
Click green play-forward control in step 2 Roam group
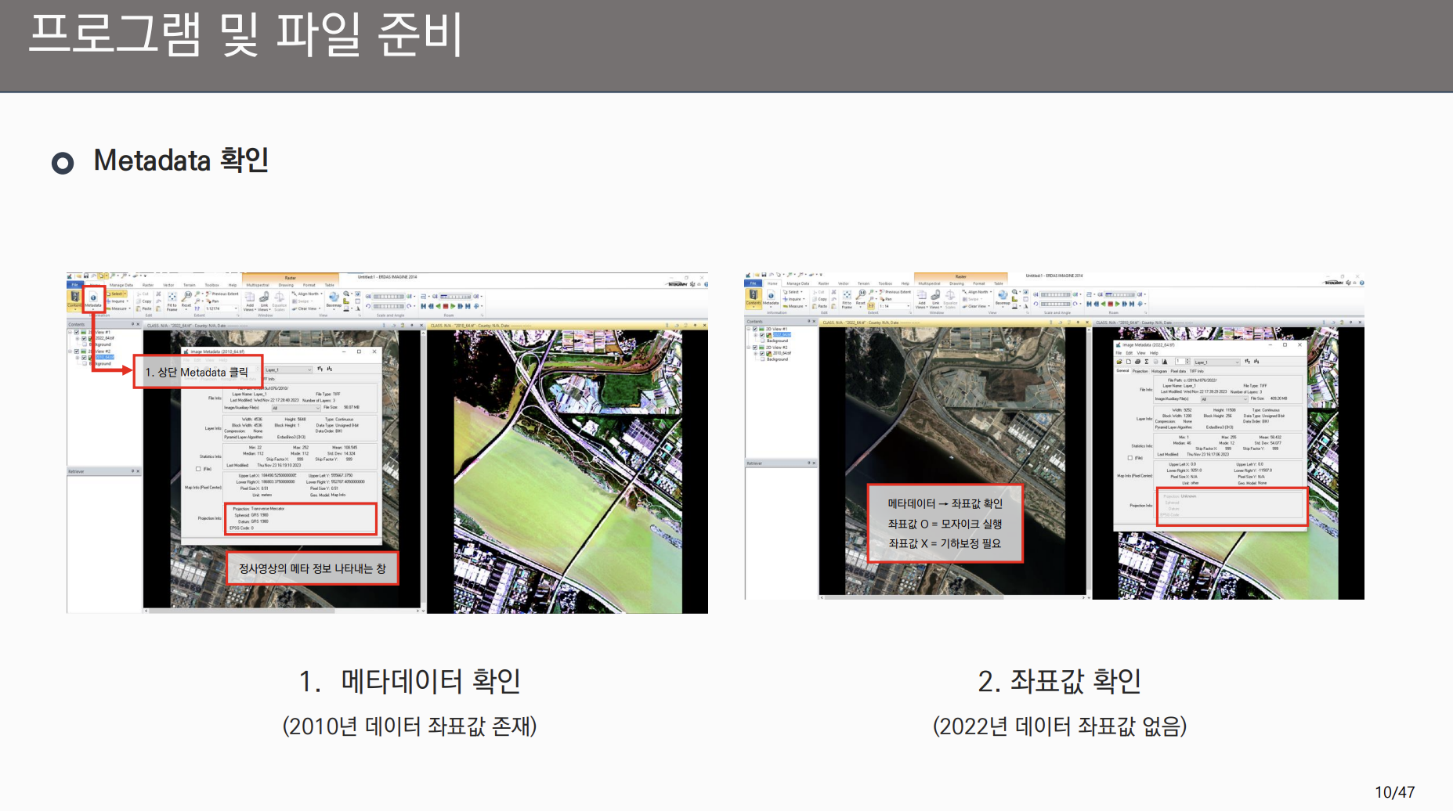pyautogui.click(x=1118, y=304)
